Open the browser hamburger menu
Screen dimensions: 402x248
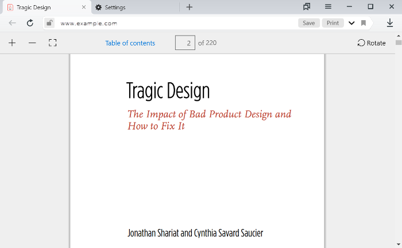pyautogui.click(x=328, y=7)
